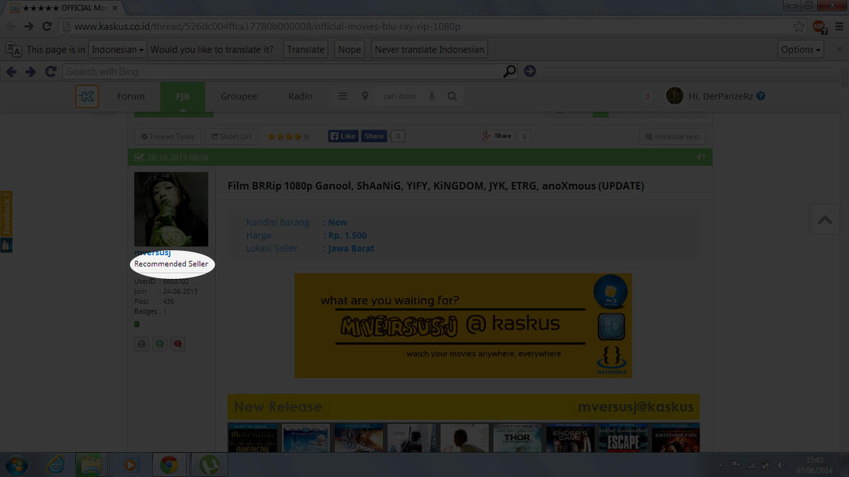The width and height of the screenshot is (849, 477).
Task: Click the post date checkbox icon
Action: tap(139, 158)
